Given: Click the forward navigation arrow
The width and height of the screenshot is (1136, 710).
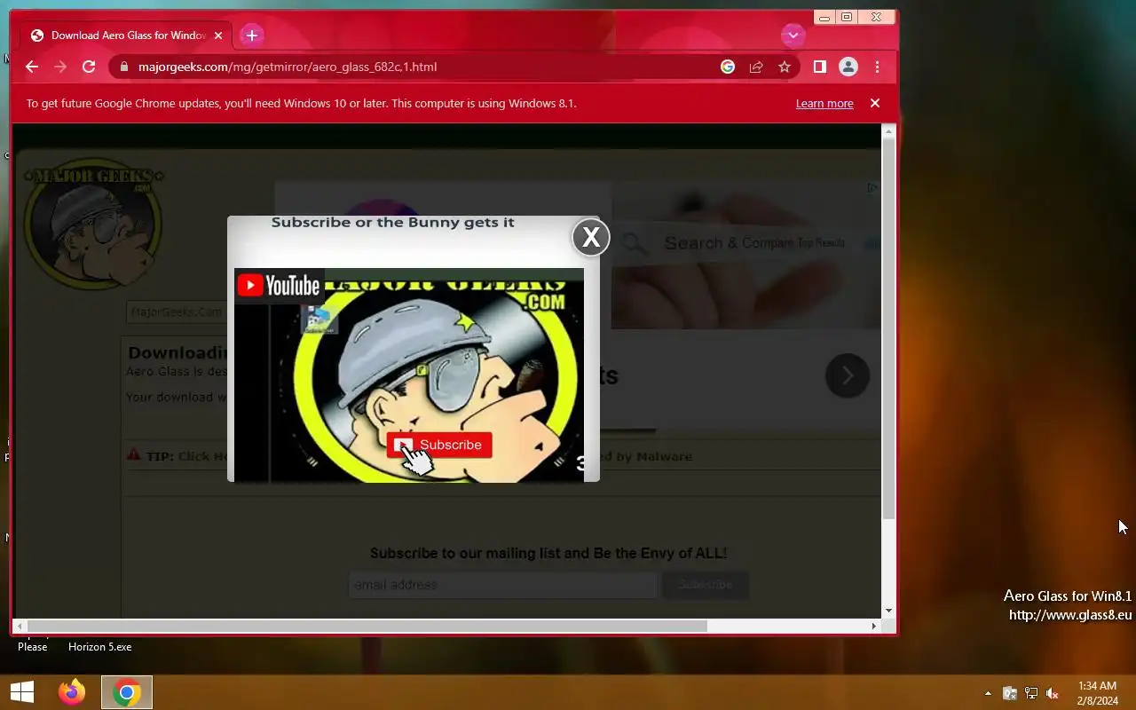Looking at the screenshot, I should pos(60,67).
